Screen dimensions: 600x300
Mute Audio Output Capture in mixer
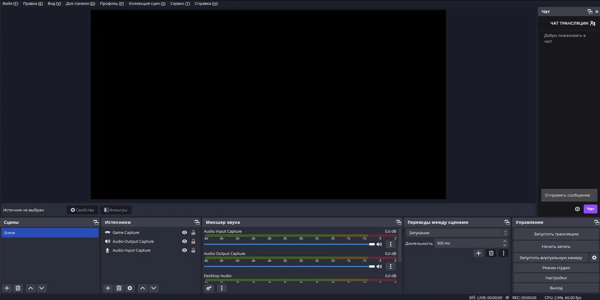click(x=379, y=266)
